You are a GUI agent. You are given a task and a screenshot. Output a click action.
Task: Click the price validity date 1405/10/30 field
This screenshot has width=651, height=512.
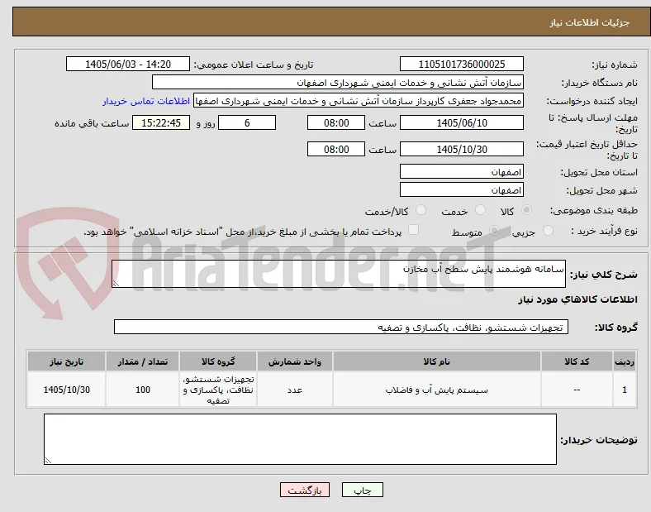pyautogui.click(x=461, y=149)
